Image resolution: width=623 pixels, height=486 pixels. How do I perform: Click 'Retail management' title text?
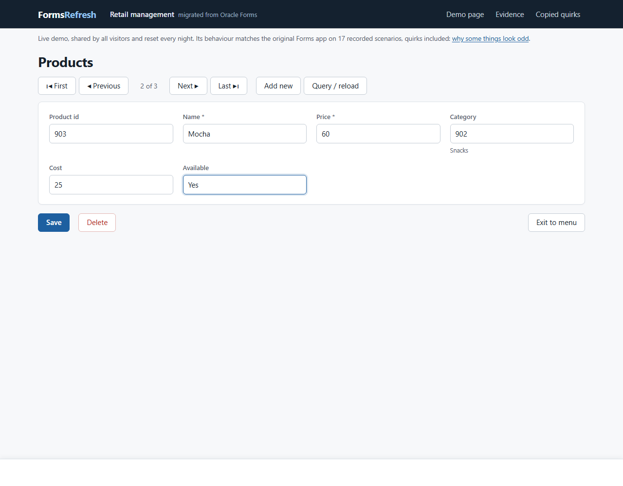click(x=142, y=15)
